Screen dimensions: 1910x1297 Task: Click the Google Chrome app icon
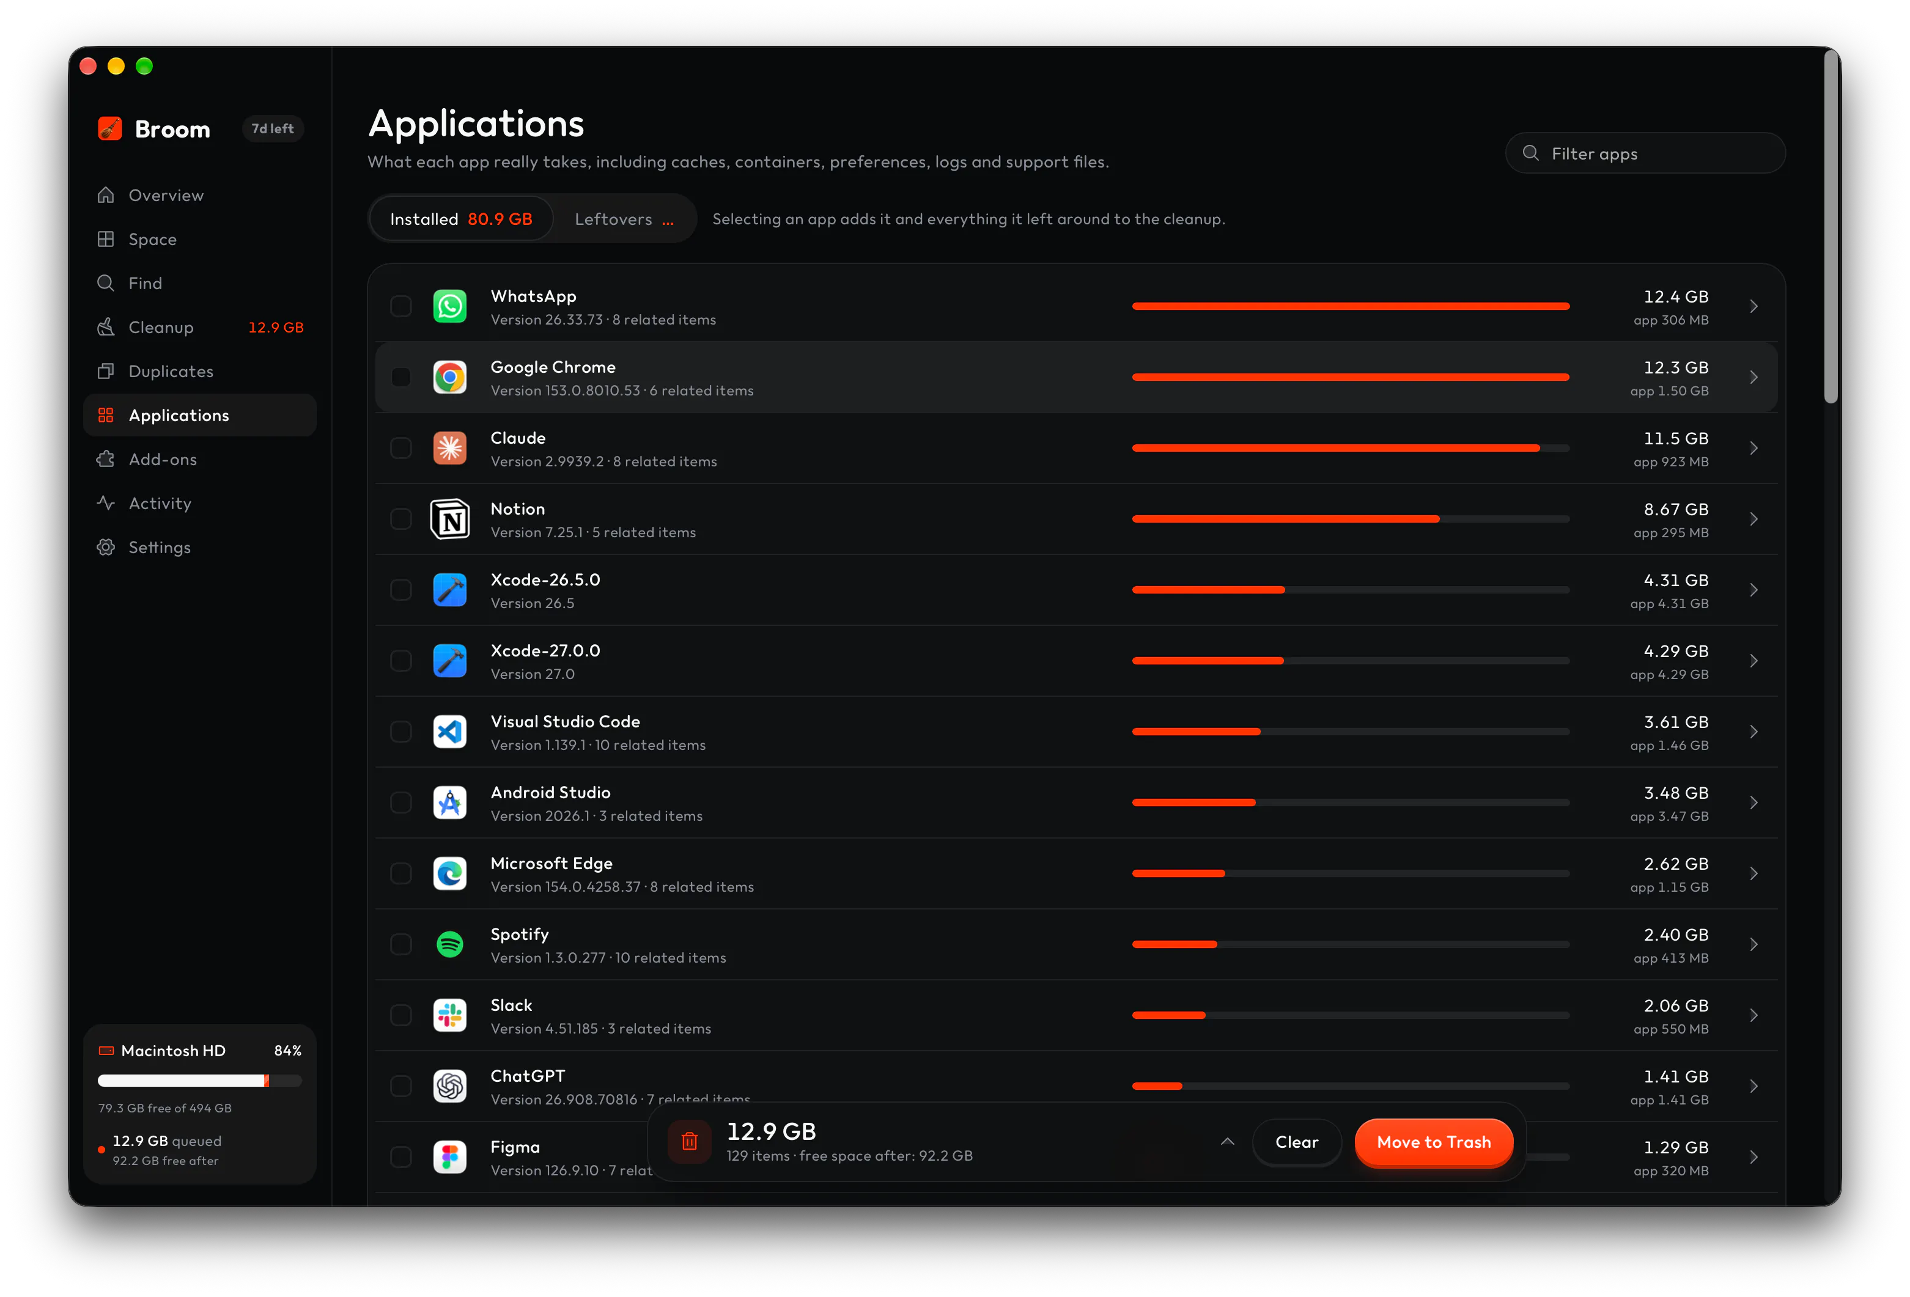click(x=449, y=377)
